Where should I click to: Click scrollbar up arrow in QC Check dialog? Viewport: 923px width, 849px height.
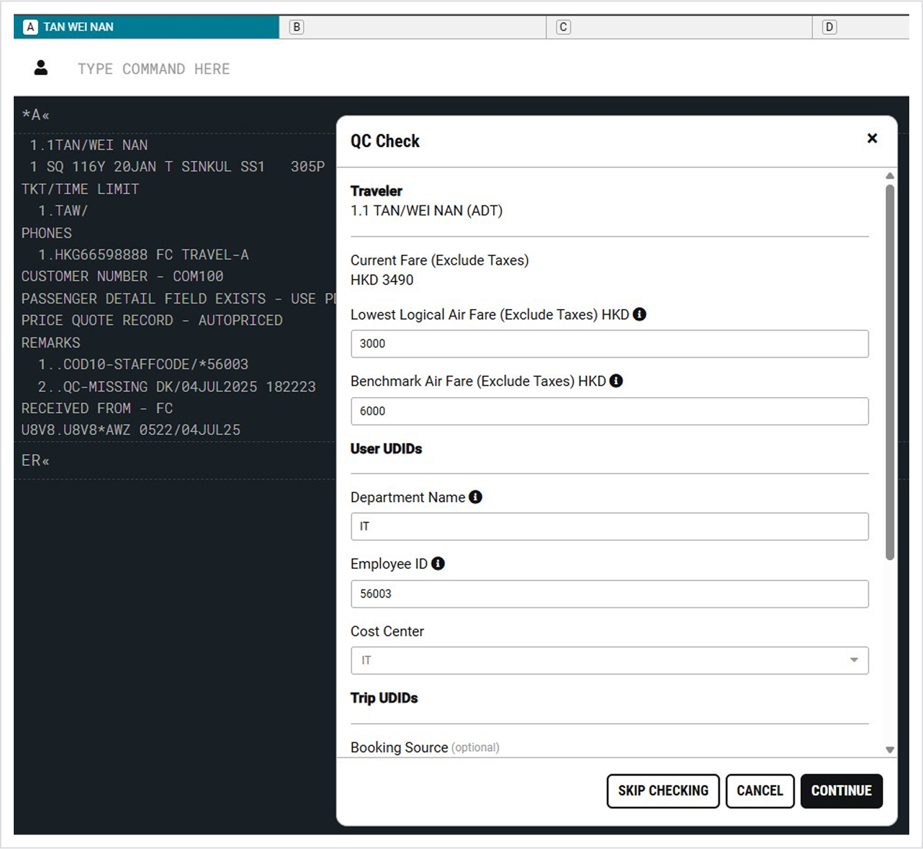(x=890, y=176)
